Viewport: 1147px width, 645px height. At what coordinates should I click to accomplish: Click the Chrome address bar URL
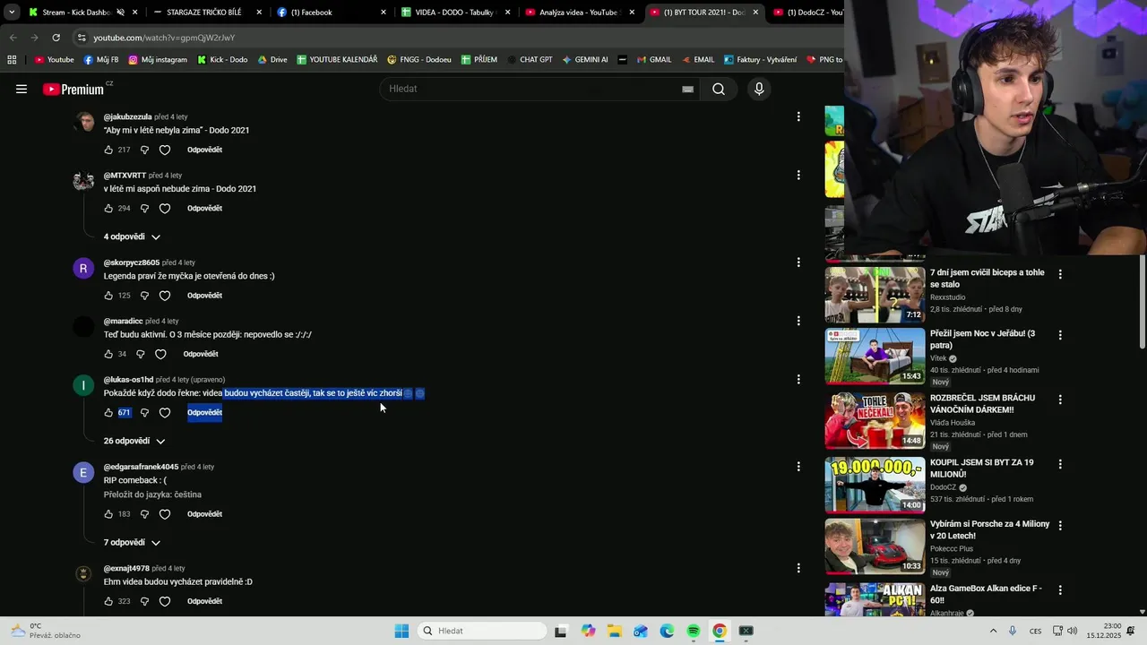coord(164,38)
